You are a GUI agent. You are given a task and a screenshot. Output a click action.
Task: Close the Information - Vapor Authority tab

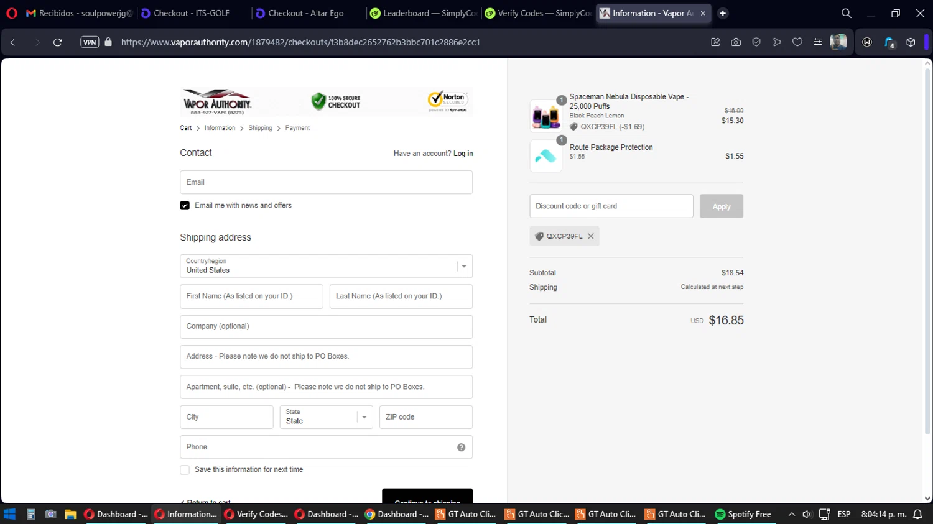[703, 13]
